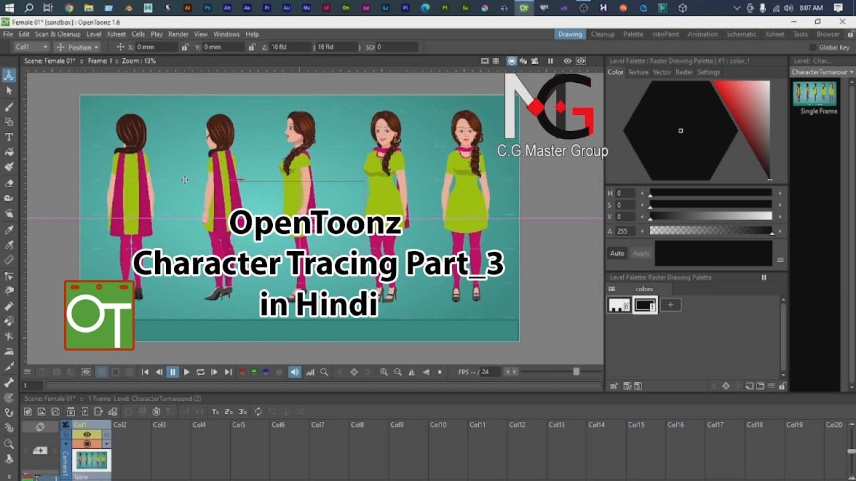Click the Set Key diamond in viewer bar
856x481 pixels.
[354, 372]
